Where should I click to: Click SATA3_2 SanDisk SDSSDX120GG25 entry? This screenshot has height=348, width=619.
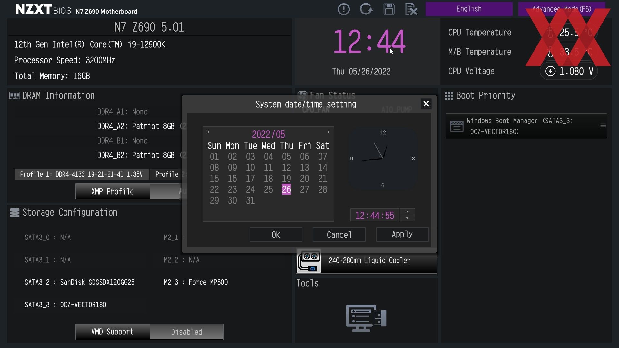tap(80, 282)
